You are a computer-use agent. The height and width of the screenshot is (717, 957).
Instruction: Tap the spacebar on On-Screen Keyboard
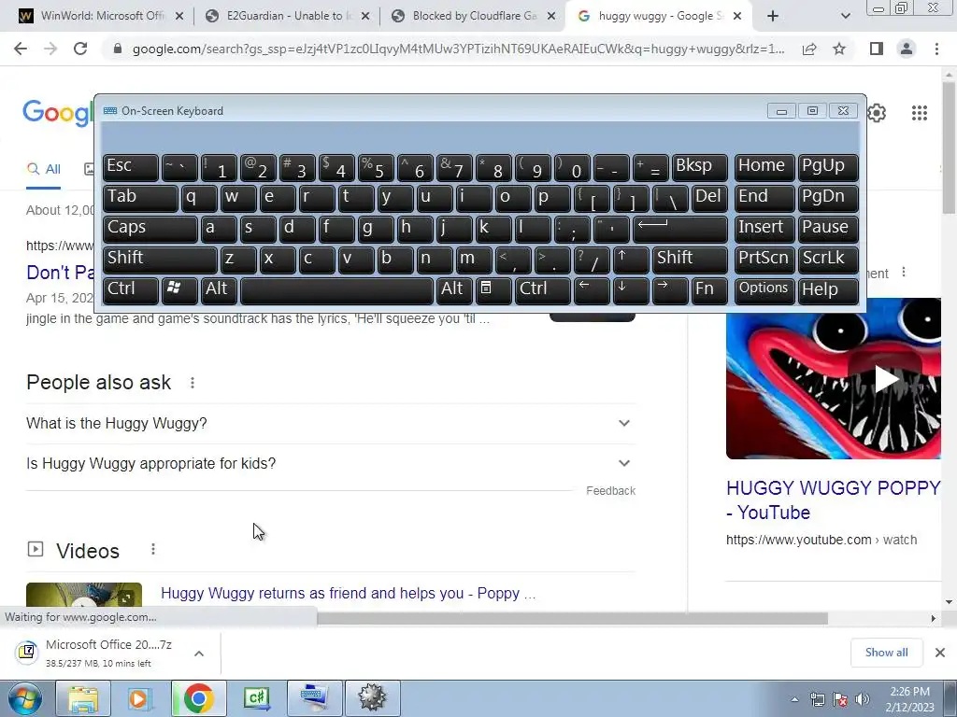pos(336,290)
